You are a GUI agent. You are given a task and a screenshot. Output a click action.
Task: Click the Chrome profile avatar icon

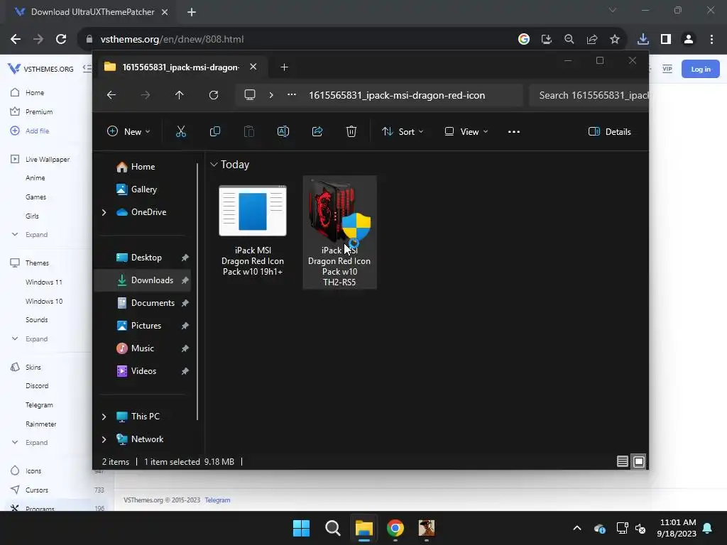689,40
